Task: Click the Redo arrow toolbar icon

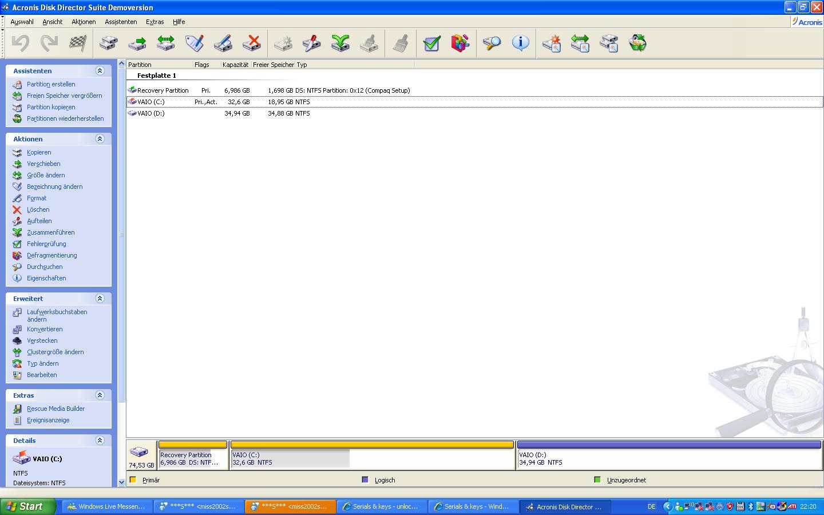Action: pyautogui.click(x=49, y=43)
